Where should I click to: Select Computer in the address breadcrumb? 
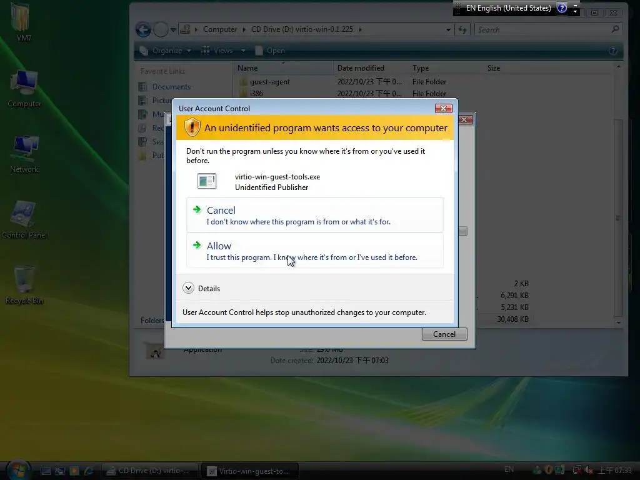click(x=220, y=29)
